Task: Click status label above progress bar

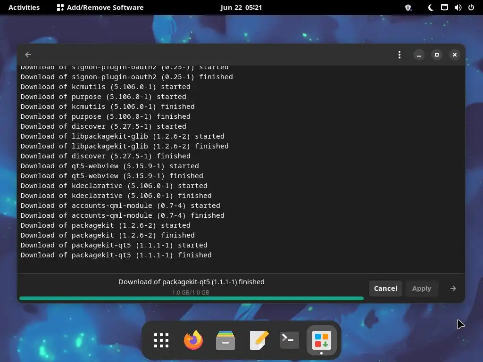Action: (192, 282)
